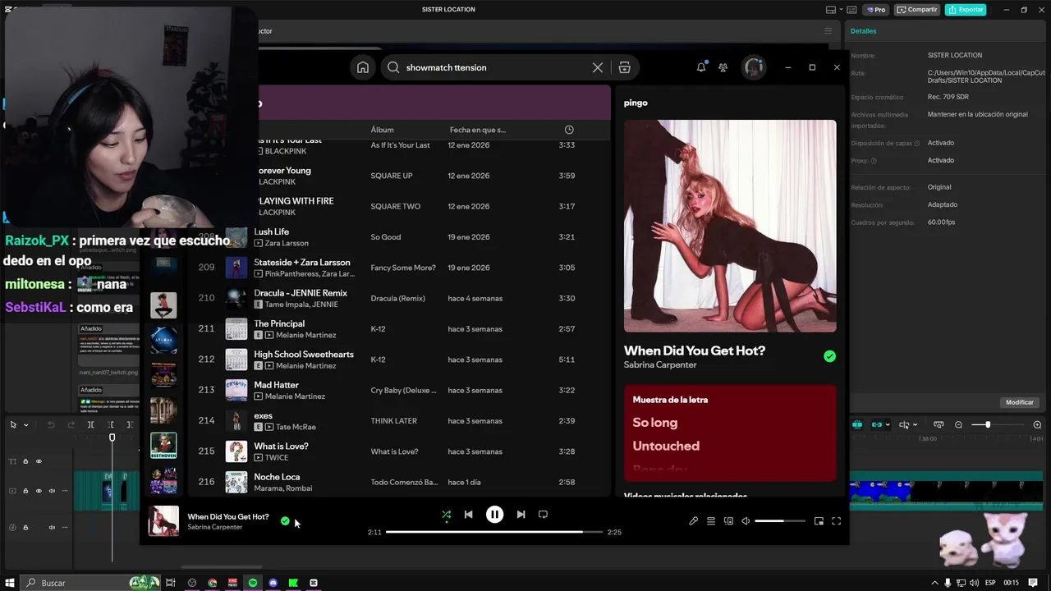The width and height of the screenshot is (1051, 591).
Task: Toggle eye visibility on text track
Action: click(39, 461)
